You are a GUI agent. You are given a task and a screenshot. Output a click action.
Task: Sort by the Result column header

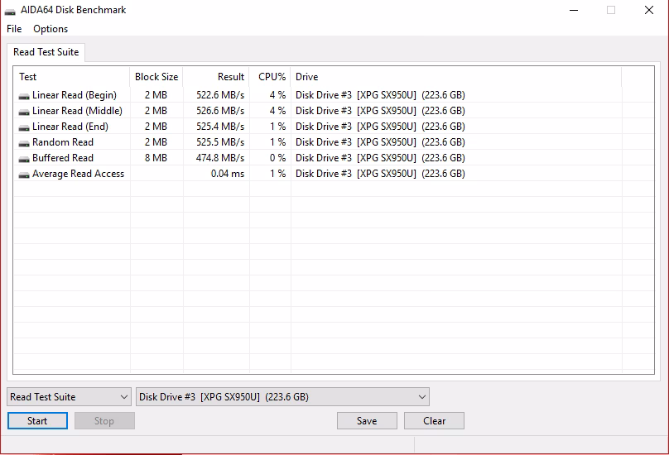tap(216, 77)
